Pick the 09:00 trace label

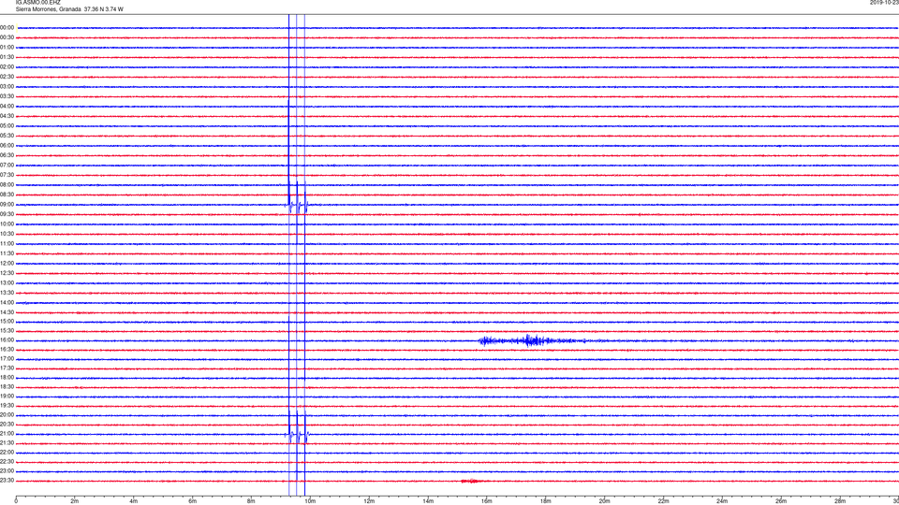pyautogui.click(x=7, y=205)
